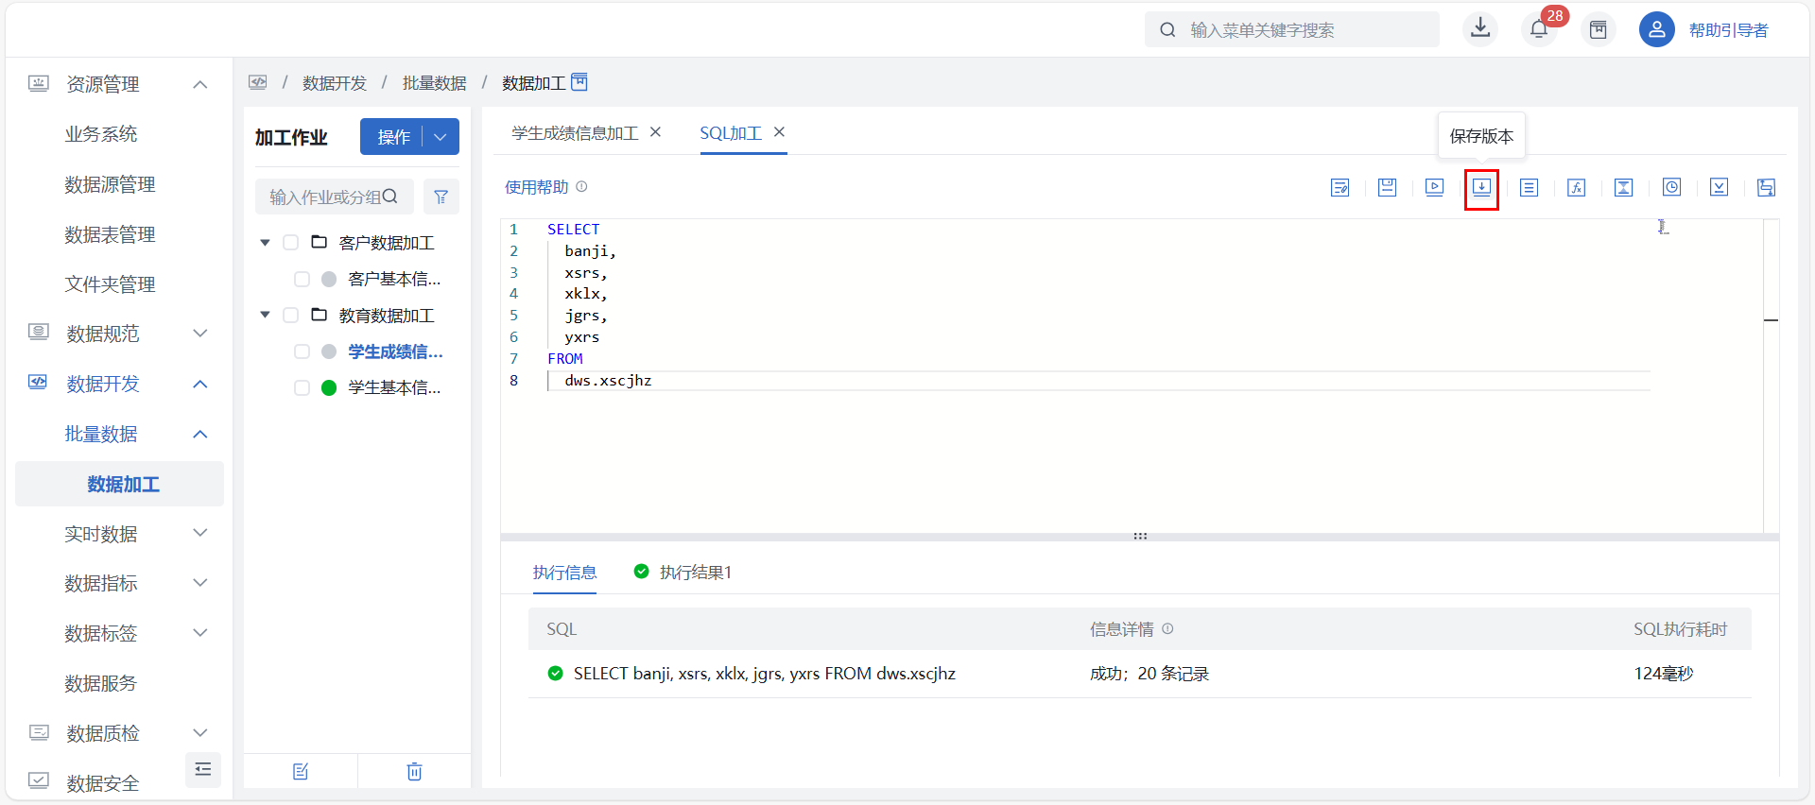Collapse the 资源管理 menu
The height and width of the screenshot is (805, 1815).
click(199, 84)
